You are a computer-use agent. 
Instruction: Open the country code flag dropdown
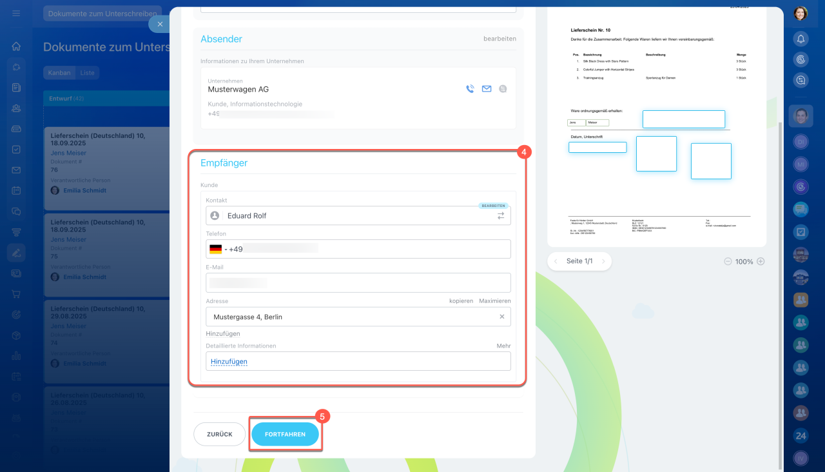point(217,249)
